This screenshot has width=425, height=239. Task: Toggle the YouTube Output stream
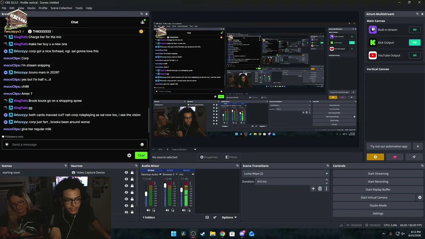tap(415, 55)
